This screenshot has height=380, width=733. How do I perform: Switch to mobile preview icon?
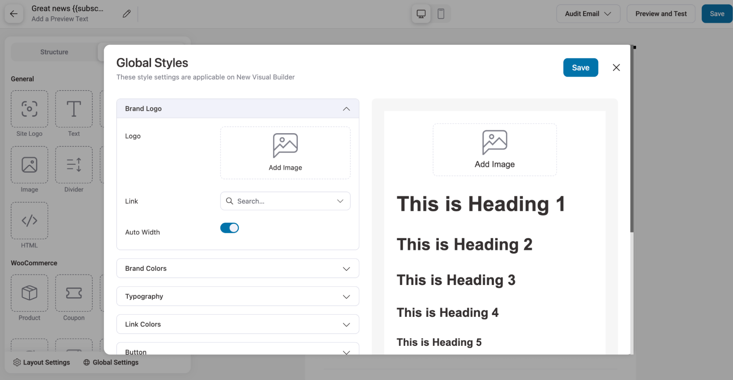tap(441, 14)
